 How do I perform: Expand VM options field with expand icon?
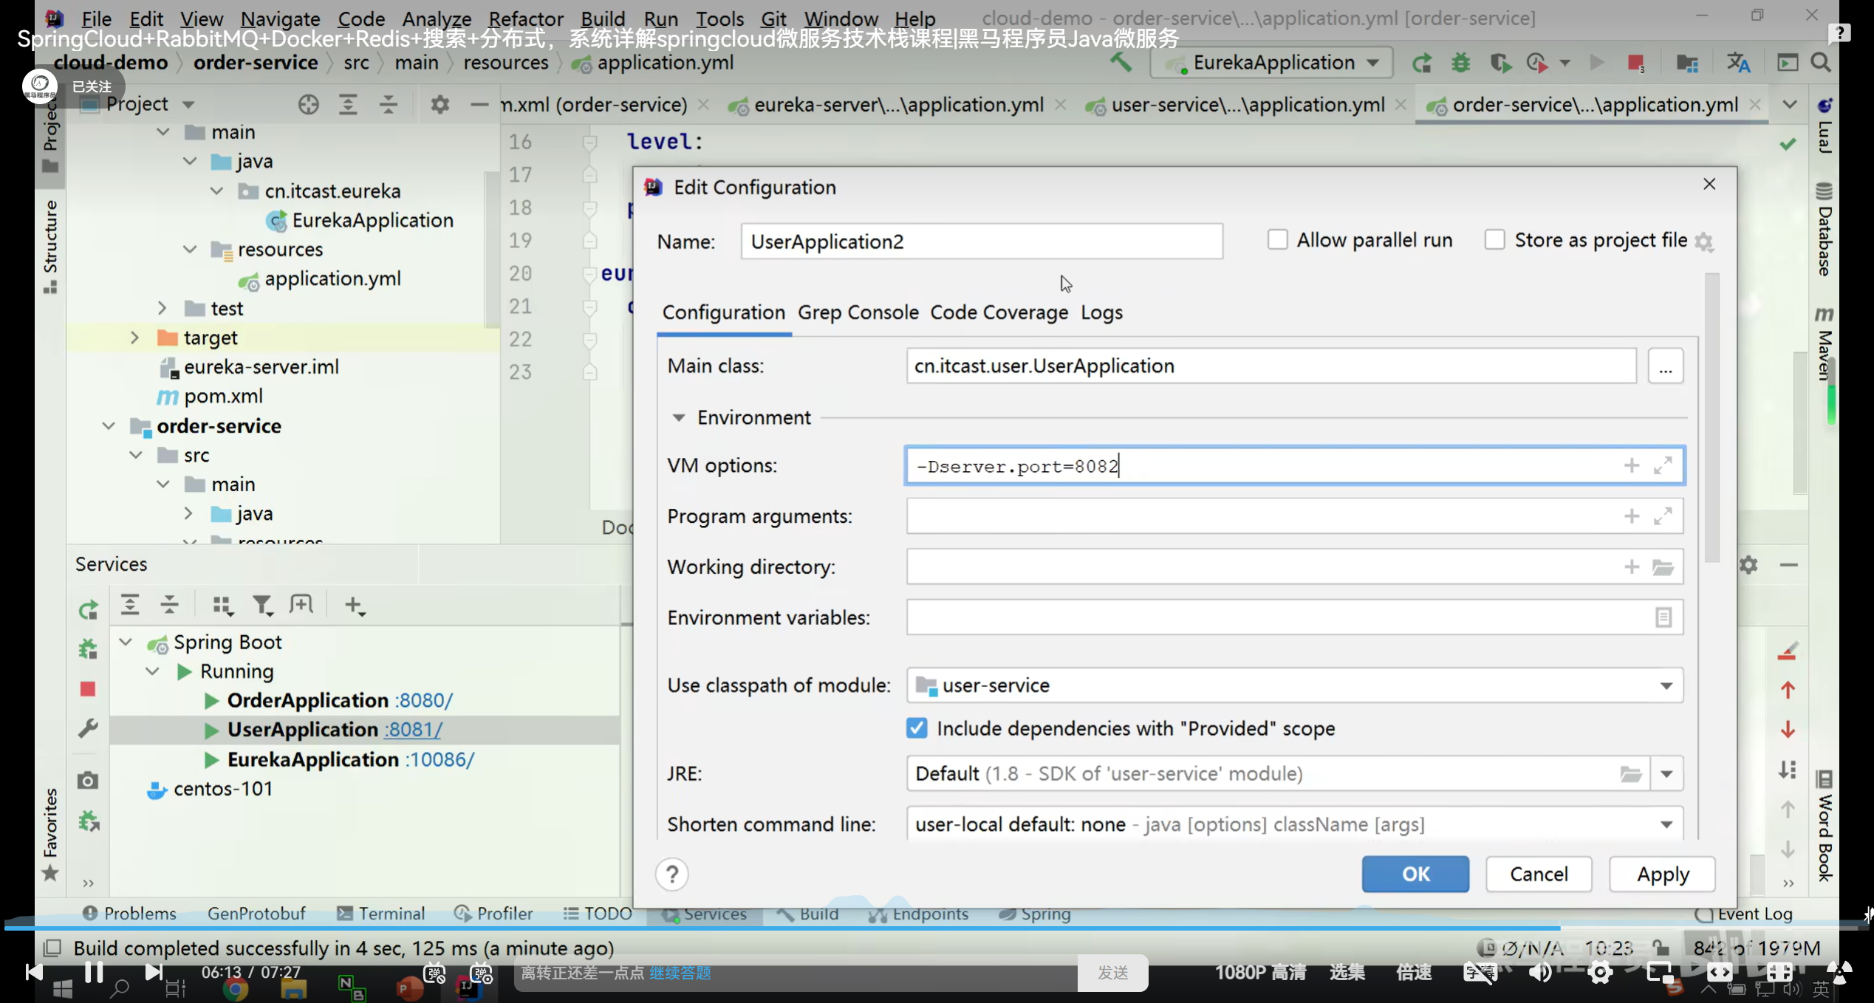[1663, 465]
